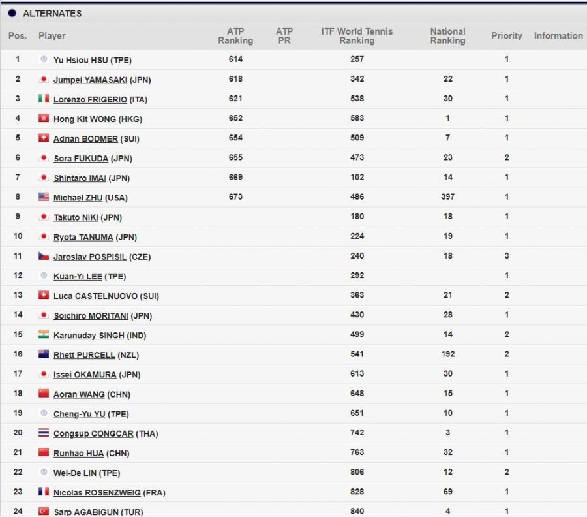Click the Swiss flag next to Adrian Bodmer

(44, 138)
